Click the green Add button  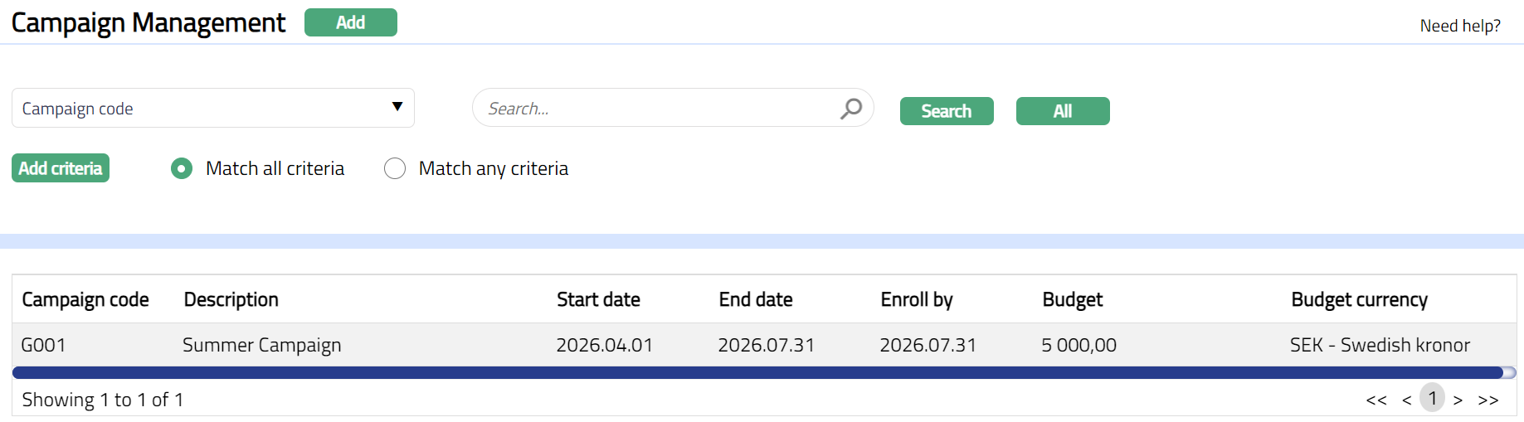pos(350,22)
